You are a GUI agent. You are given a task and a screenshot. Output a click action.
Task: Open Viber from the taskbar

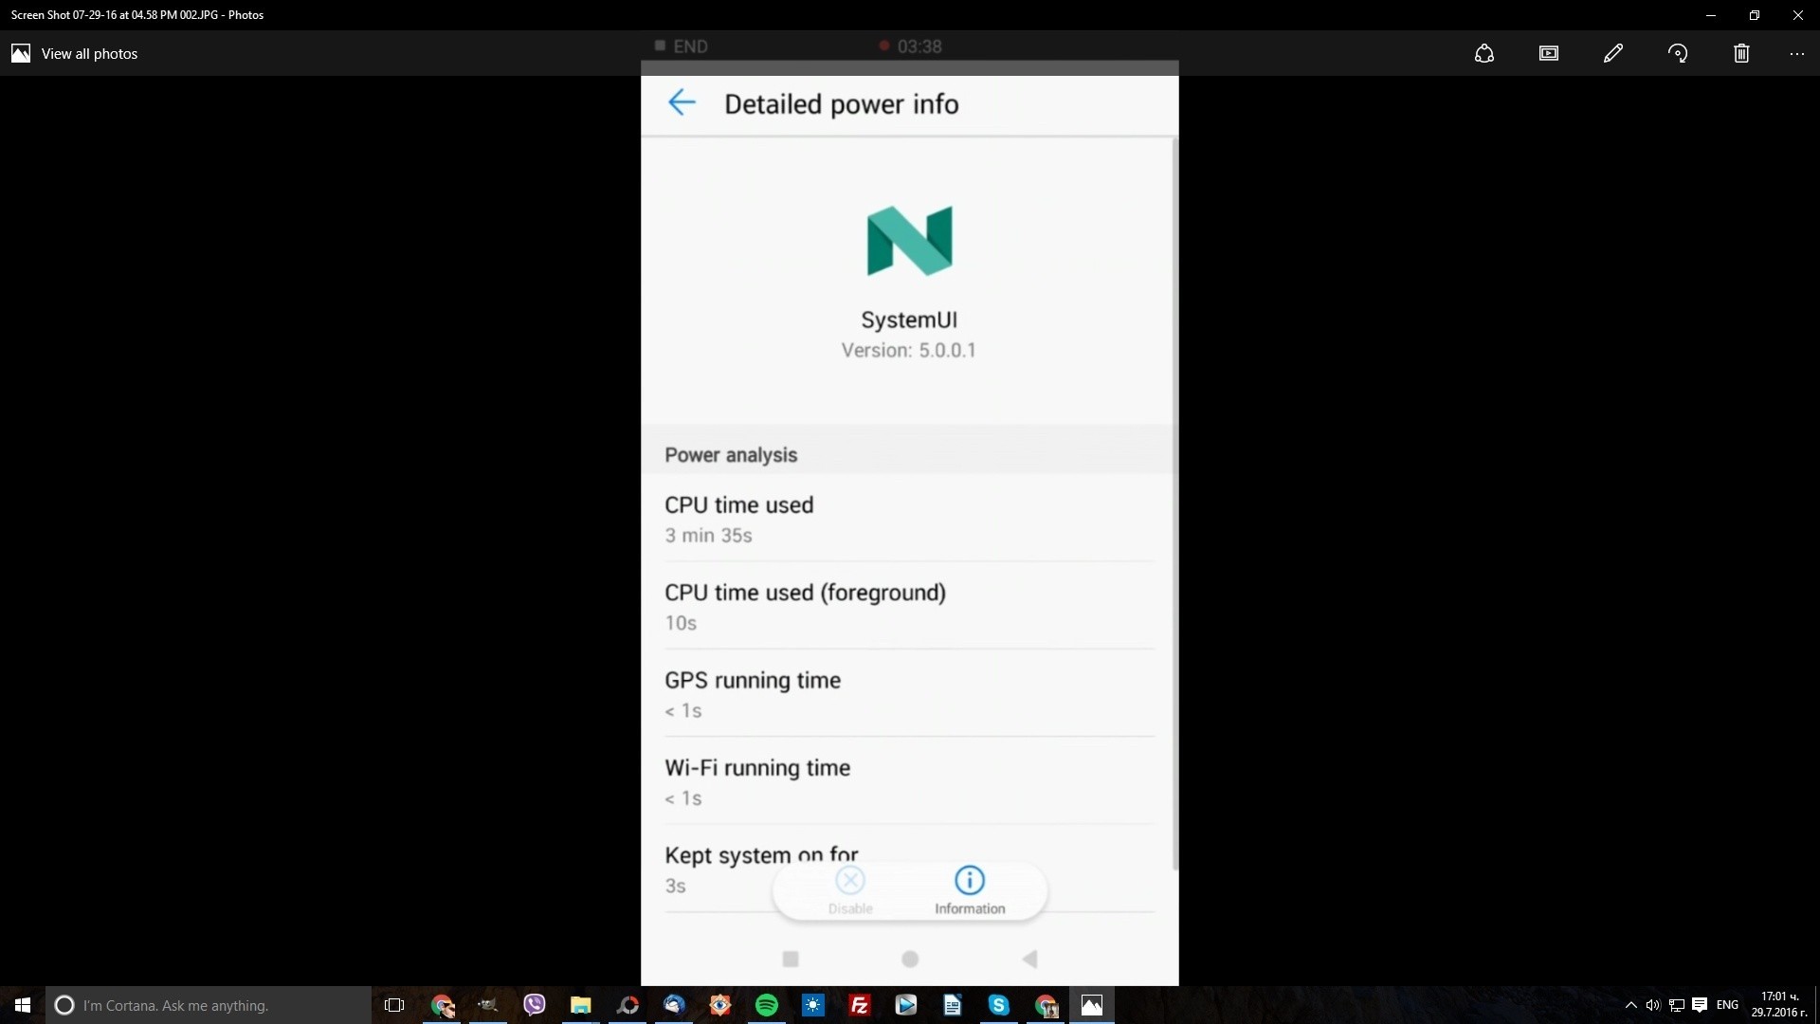point(535,1005)
